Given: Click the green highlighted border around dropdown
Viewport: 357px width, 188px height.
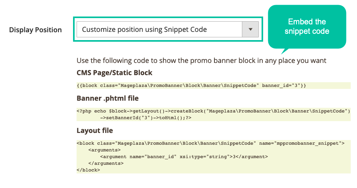Looking at the screenshot, I should point(168,17).
